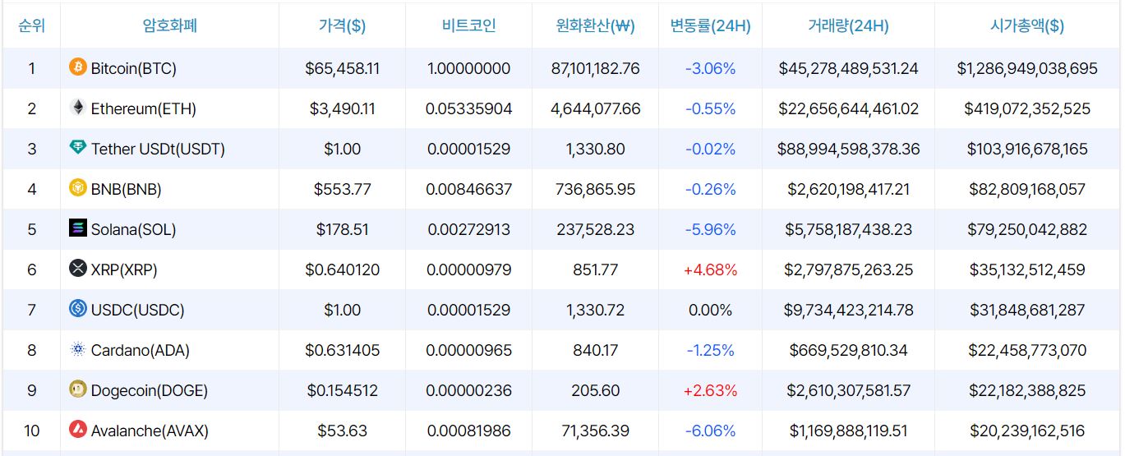Viewport: 1125px width, 456px height.
Task: Click the BNB yellow logo icon
Action: (x=78, y=188)
